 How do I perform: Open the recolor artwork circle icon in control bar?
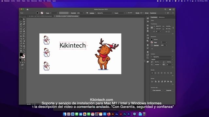pyautogui.click(x=87, y=13)
